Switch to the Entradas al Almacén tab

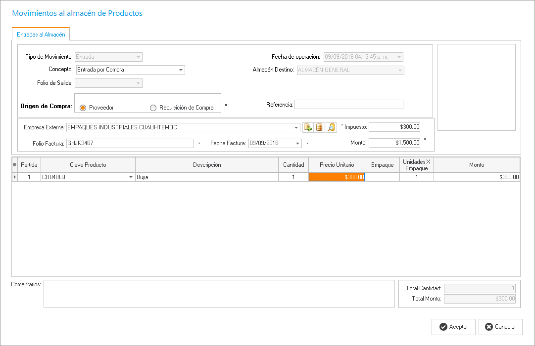click(x=41, y=35)
